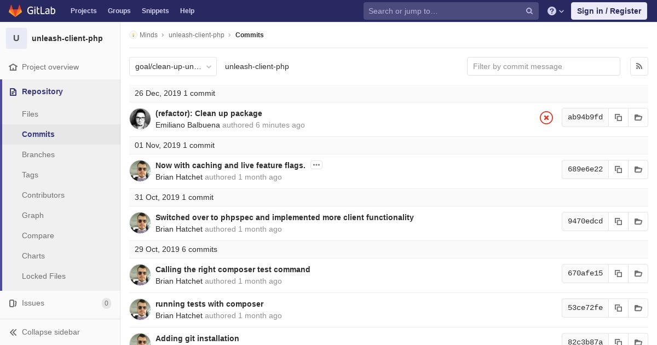Expand the caching commit description ellipsis

click(316, 165)
